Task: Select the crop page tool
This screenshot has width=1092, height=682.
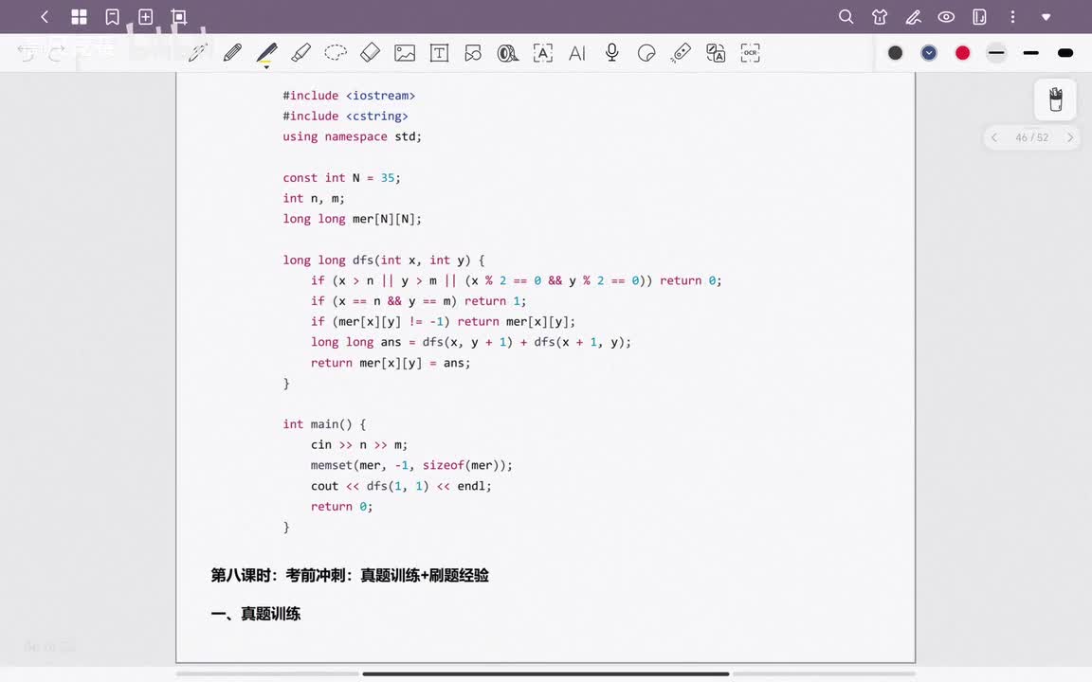Action: click(179, 17)
